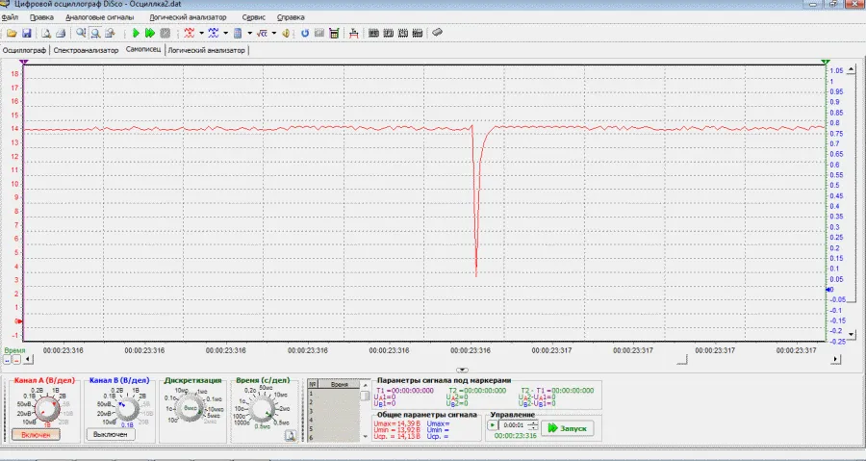Click the Канал A volts-per-division knob
Image resolution: width=866 pixels, height=461 pixels.
click(46, 409)
